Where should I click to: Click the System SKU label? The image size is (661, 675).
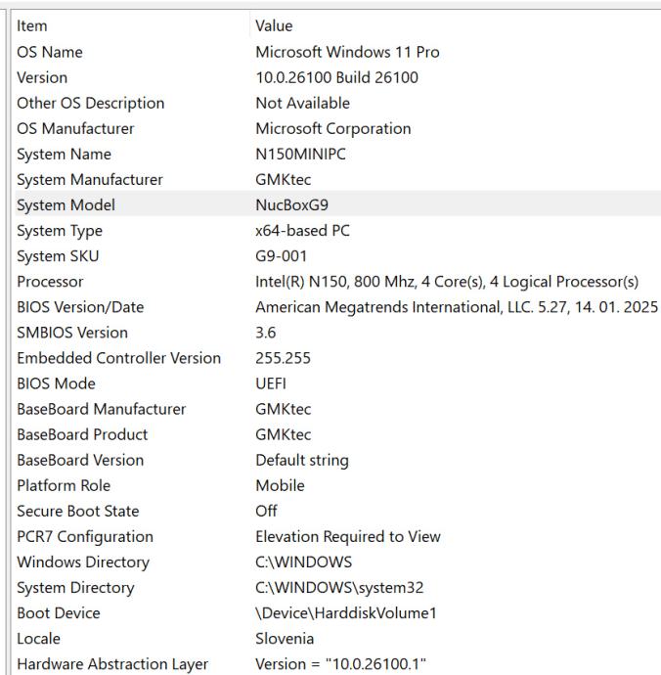[x=58, y=256]
